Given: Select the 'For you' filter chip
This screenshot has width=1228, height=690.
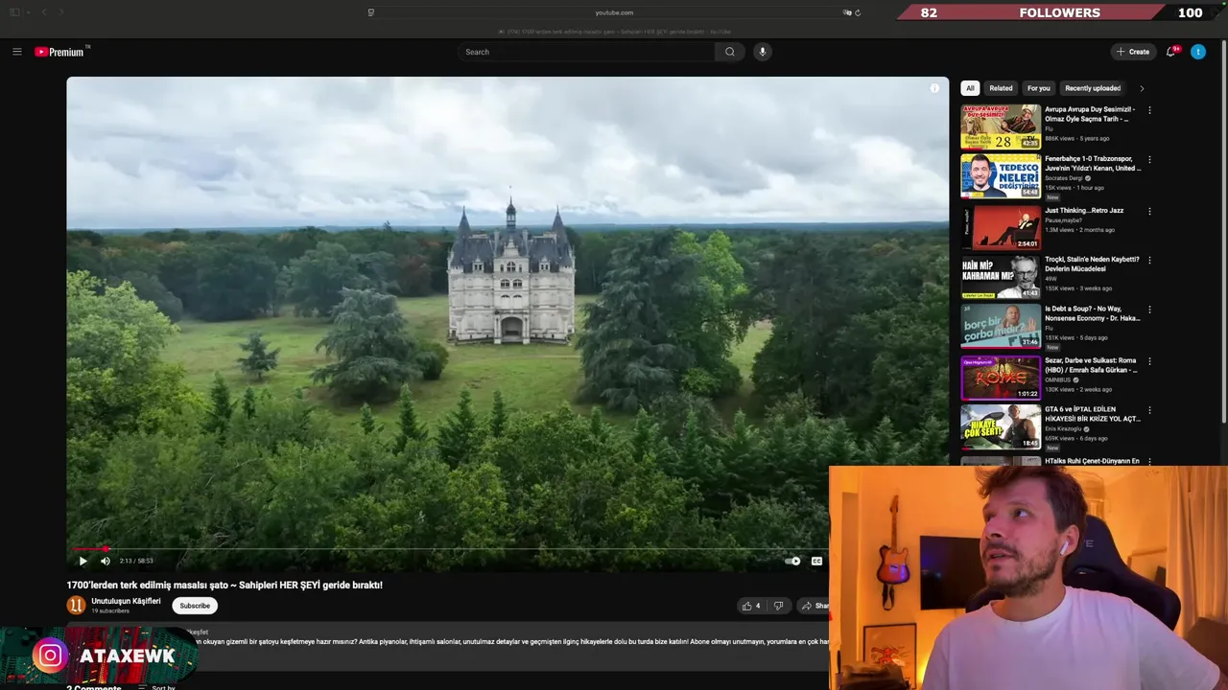Looking at the screenshot, I should [1039, 88].
